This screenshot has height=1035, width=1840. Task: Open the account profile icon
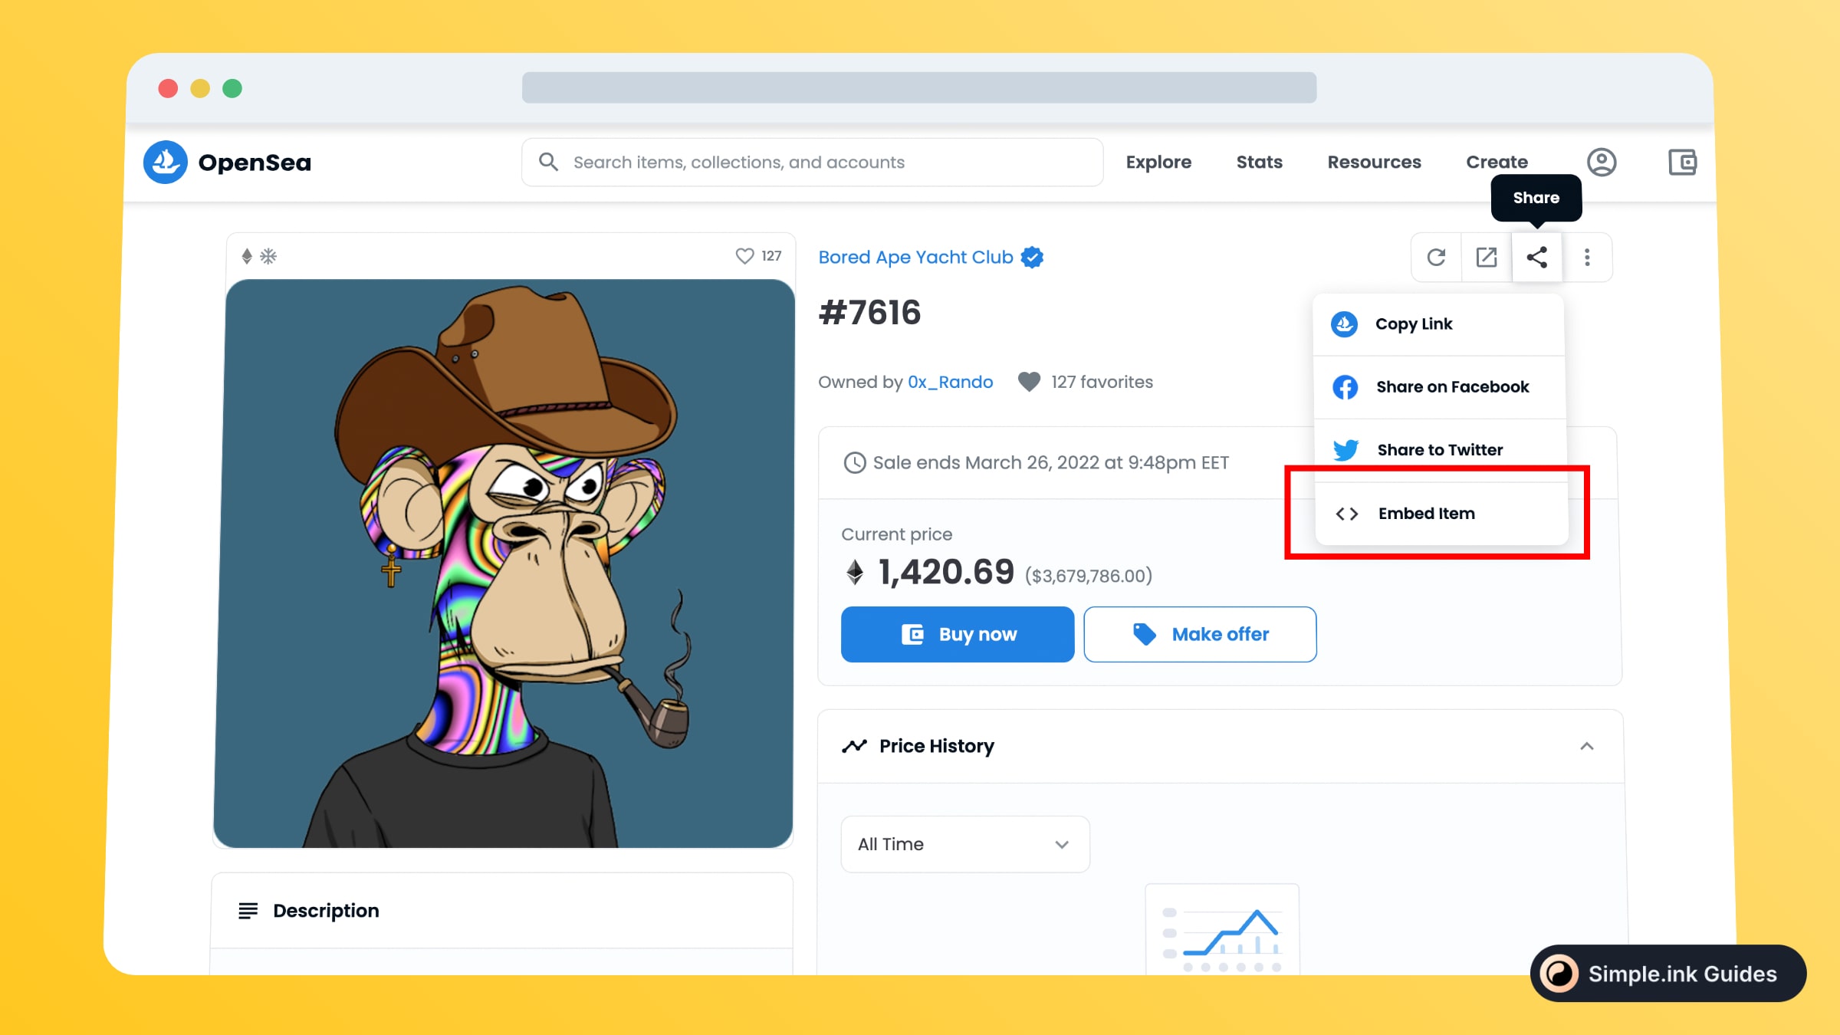point(1602,162)
